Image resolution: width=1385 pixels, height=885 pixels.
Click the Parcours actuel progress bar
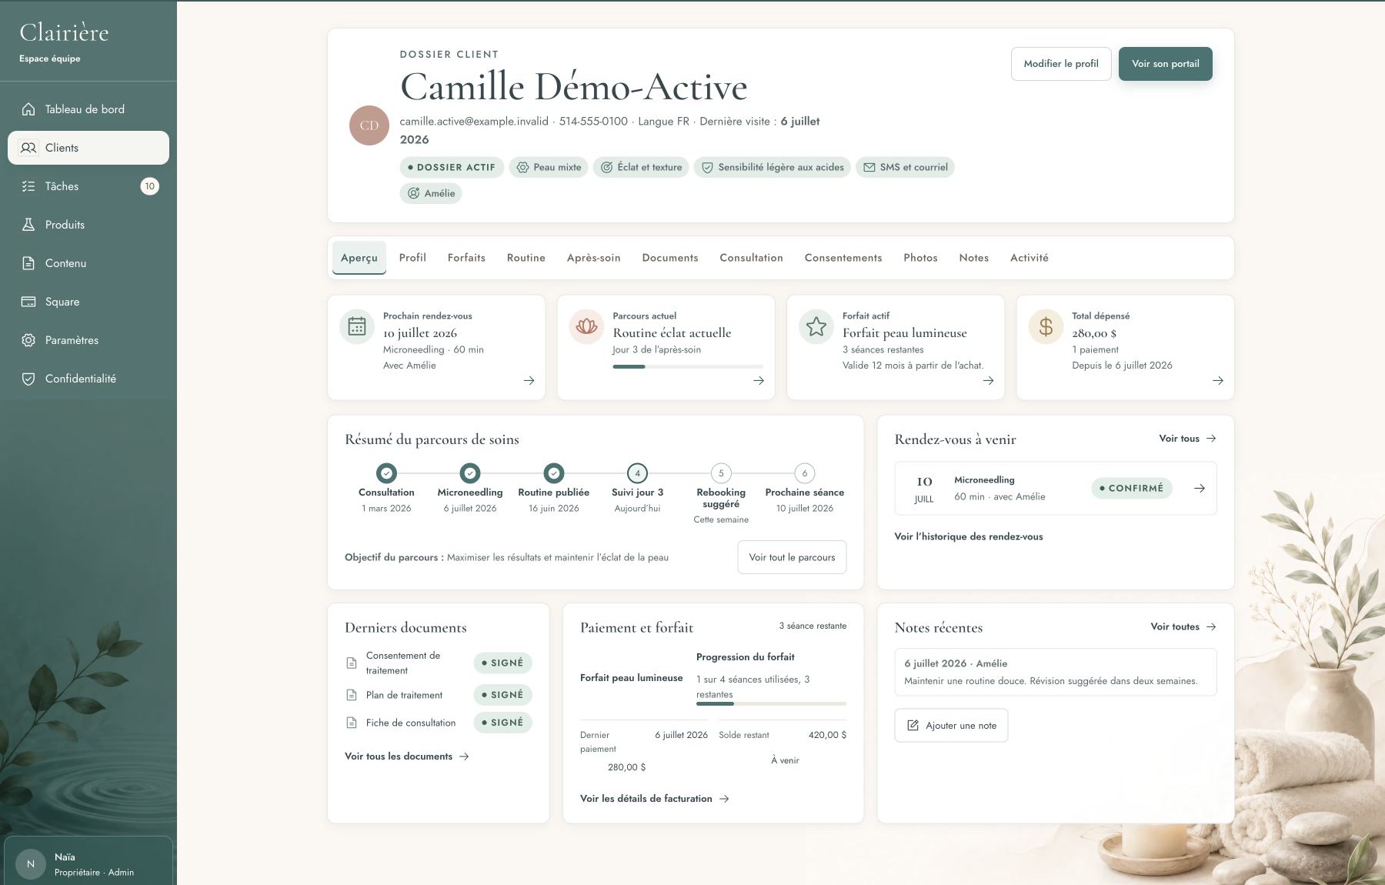point(688,366)
